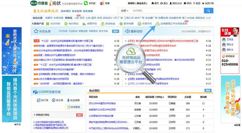
Task: Open 保险经纪 nav item
Action: (x=200, y=18)
